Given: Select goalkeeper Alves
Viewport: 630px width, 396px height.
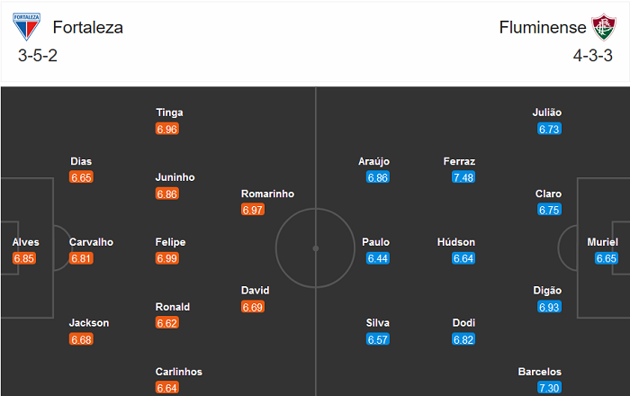Looking at the screenshot, I should (25, 242).
